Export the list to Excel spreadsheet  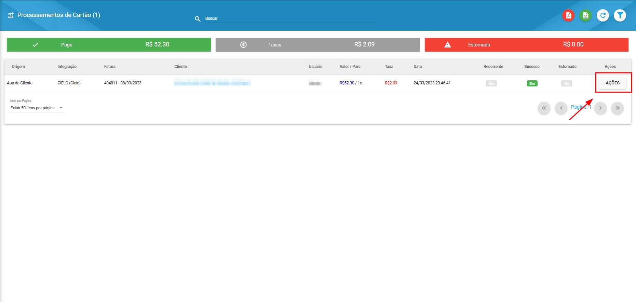click(x=585, y=15)
